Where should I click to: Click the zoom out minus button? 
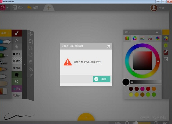[x=127, y=123]
